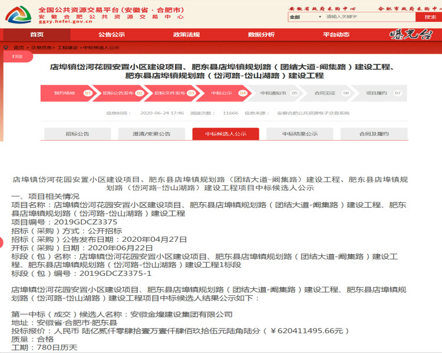Open the 合同及履约 tab
The height and width of the screenshot is (353, 442).
click(374, 134)
